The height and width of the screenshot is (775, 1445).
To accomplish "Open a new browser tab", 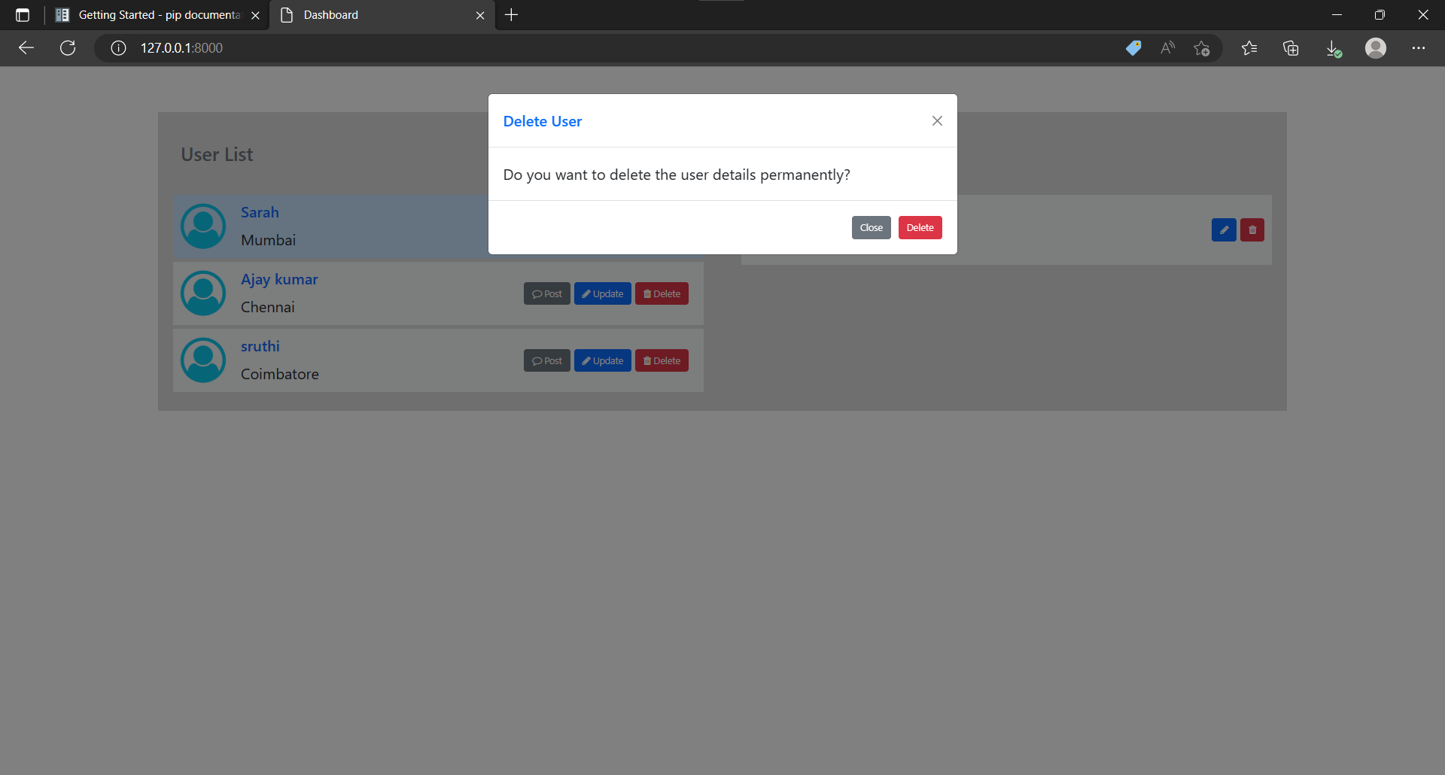I will pos(512,15).
